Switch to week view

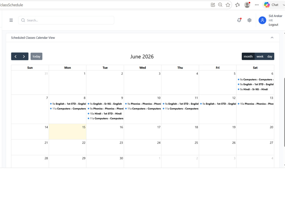pos(260,56)
